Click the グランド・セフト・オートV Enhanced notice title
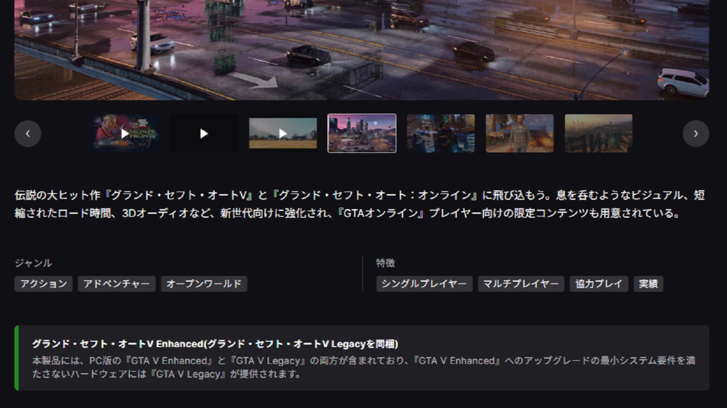 point(215,344)
